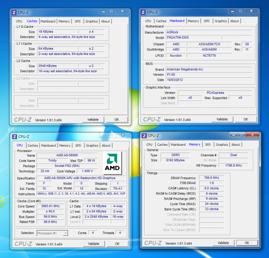The width and height of the screenshot is (269, 258).
Task: Open the SPD tab in the Mainboard window
Action: tap(206, 21)
